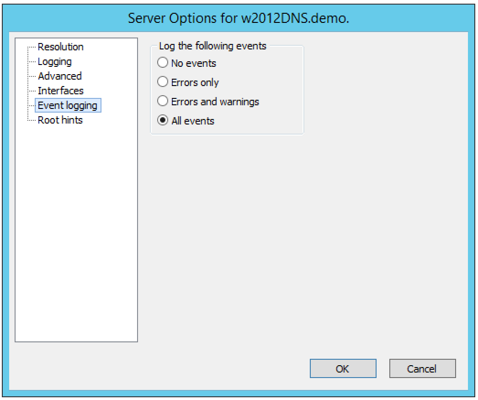The image size is (478, 400).
Task: Enable the 'Errors and warnings' radio circle
Action: (163, 101)
